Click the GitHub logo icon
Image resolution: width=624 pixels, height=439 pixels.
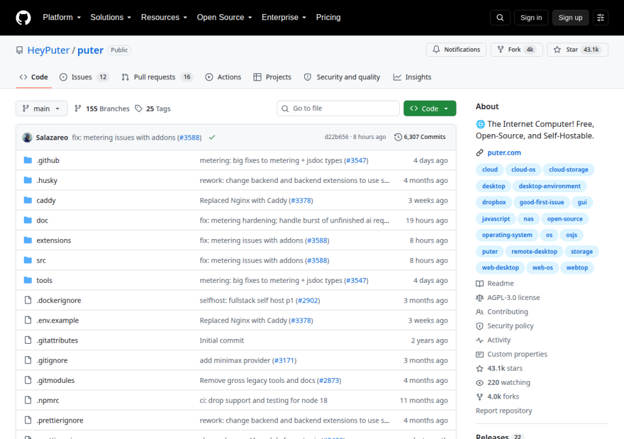pyautogui.click(x=23, y=18)
